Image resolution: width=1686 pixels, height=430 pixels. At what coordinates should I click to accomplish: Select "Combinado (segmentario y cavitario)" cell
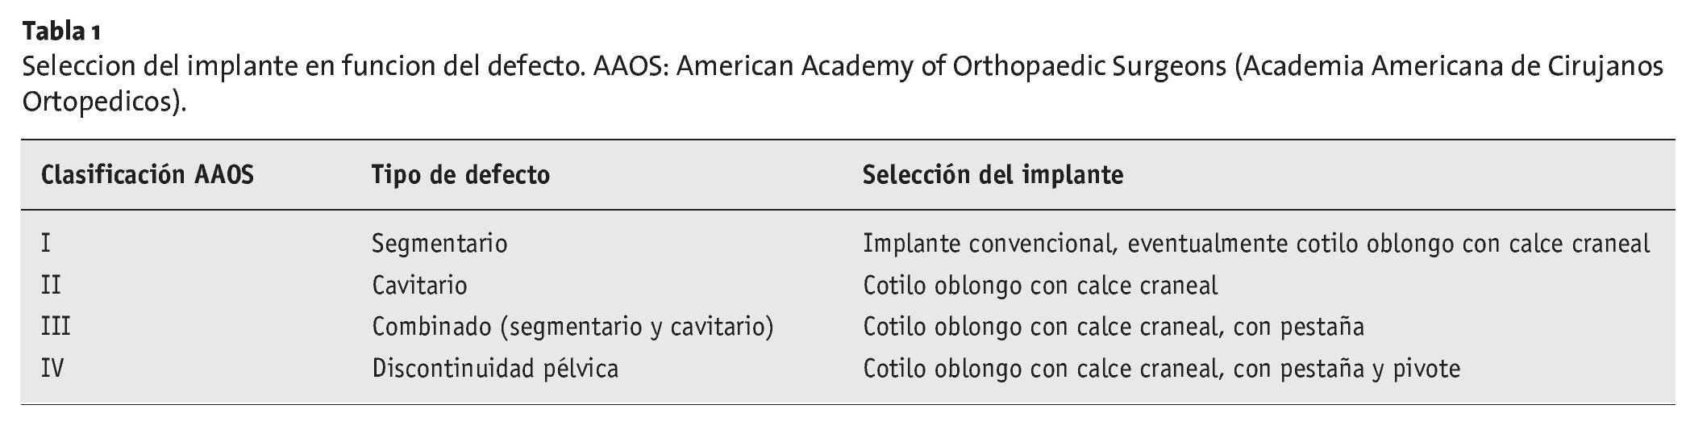[572, 327]
